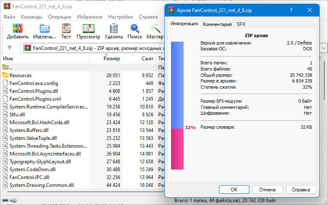328x205 pixels.
Task: Sort files by Размер column header
Action: coord(106,59)
